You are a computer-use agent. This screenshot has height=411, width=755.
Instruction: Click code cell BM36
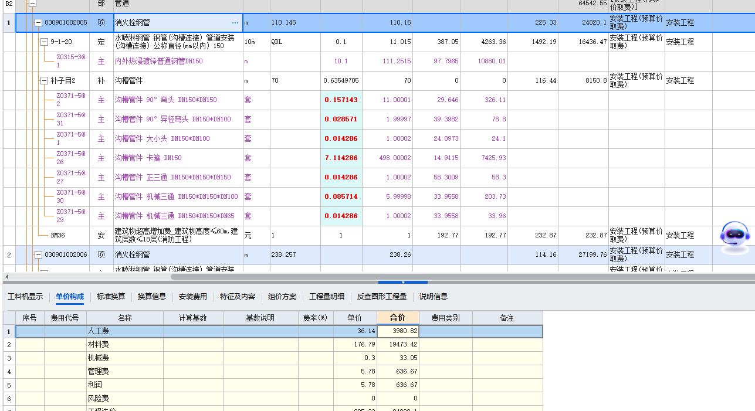coord(57,236)
